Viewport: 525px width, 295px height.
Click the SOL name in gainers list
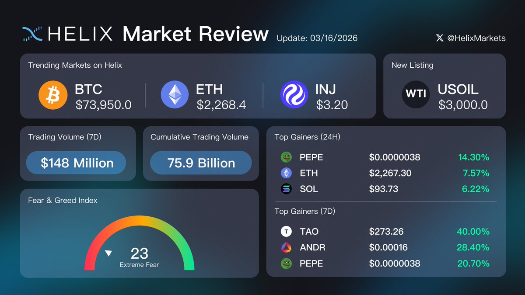click(x=309, y=189)
